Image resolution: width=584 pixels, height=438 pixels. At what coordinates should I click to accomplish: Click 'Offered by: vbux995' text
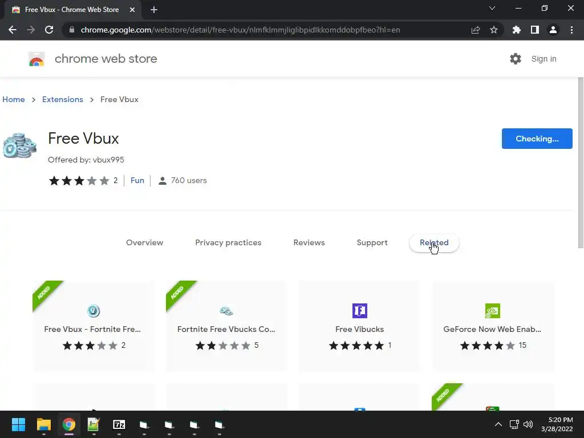point(86,160)
